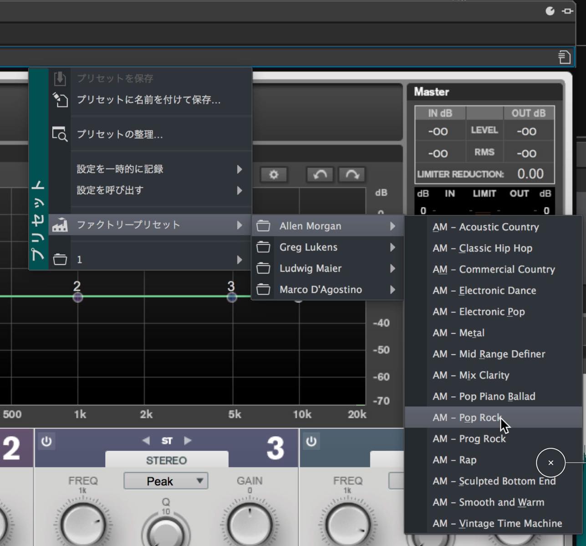Image resolution: width=586 pixels, height=546 pixels.
Task: Open the Peak filter type dropdown
Action: [x=166, y=481]
